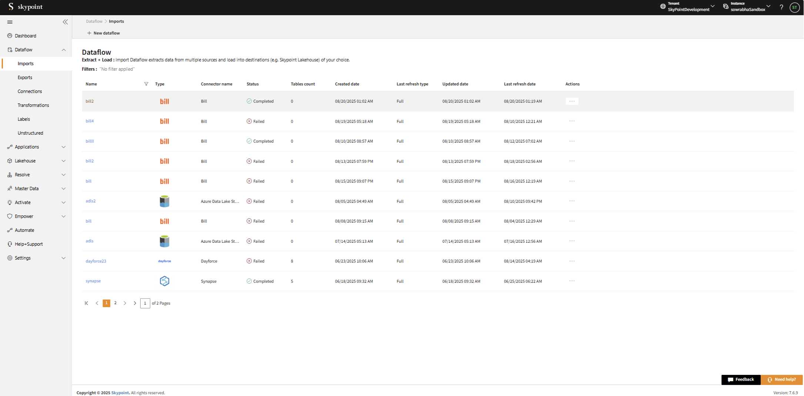
Task: Open the dayforce23 dataflow link
Action: pos(96,261)
